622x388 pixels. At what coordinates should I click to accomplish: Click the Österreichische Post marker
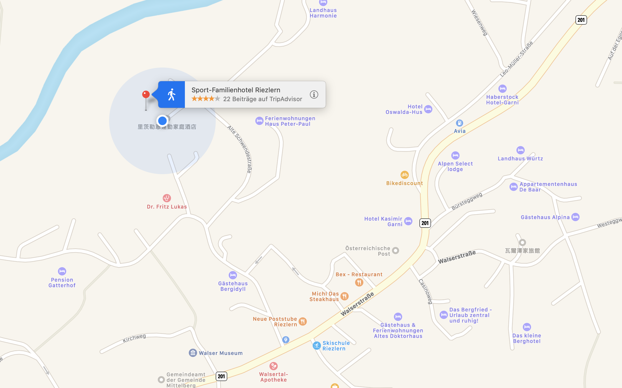(396, 251)
